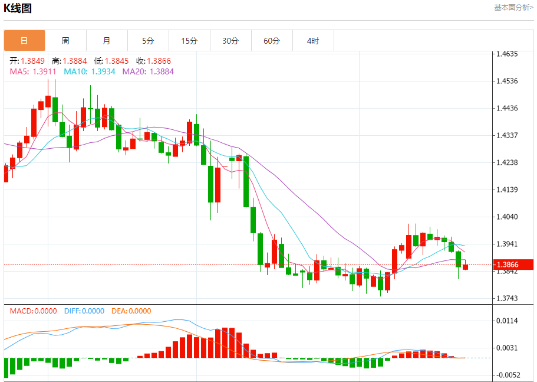This screenshot has width=537, height=382.
Task: Click the MACD: 0.0000 label
Action: tap(33, 311)
